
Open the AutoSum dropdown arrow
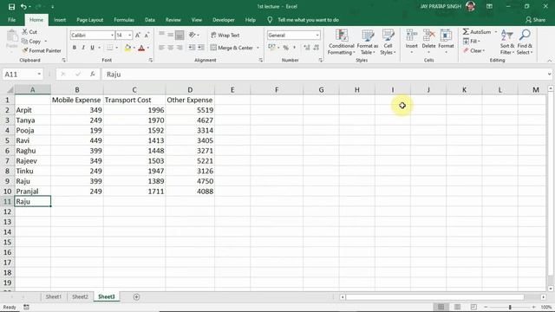[x=495, y=32]
